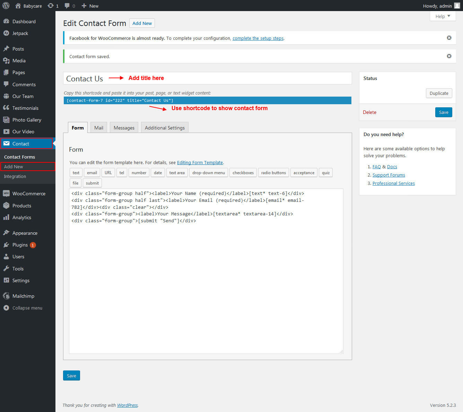Click the Photo Gallery image icon
463x412 pixels.
[x=6, y=120]
